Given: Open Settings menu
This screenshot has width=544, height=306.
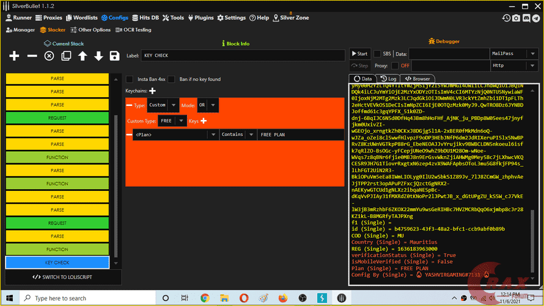Looking at the screenshot, I should [x=232, y=18].
